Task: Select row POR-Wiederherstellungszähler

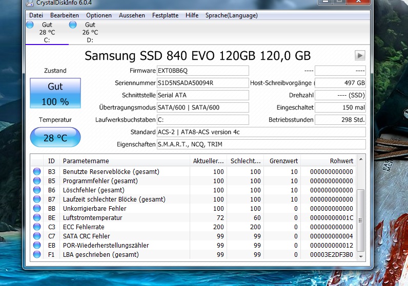Action: tap(193, 246)
